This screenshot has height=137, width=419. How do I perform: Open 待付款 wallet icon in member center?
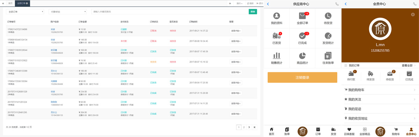click(351, 75)
